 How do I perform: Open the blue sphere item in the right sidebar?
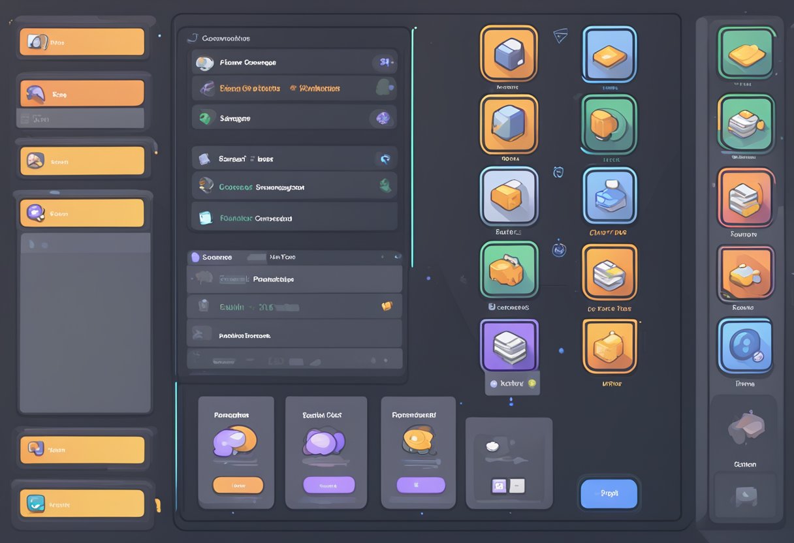click(x=745, y=345)
